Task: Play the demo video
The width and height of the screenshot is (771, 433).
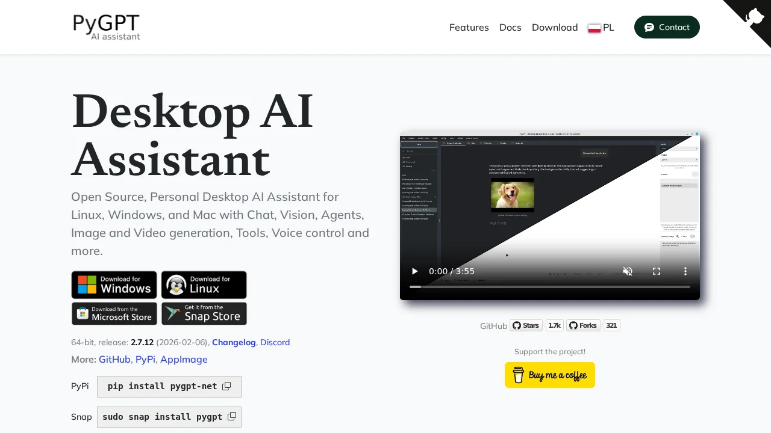Action: click(414, 271)
